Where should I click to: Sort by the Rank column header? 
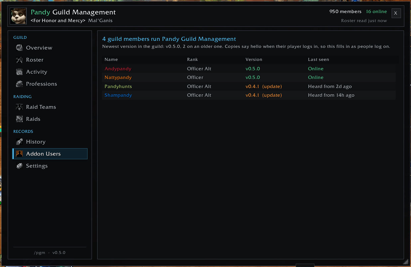192,59
